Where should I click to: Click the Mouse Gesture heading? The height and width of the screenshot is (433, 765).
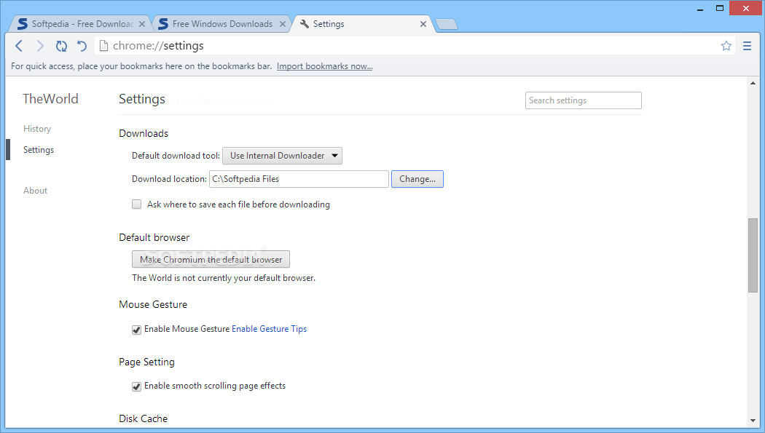click(153, 304)
